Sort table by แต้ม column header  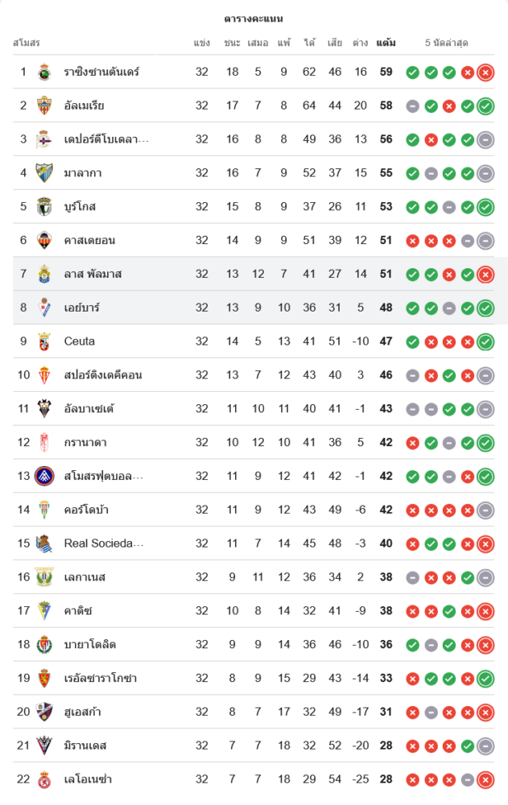pos(386,43)
